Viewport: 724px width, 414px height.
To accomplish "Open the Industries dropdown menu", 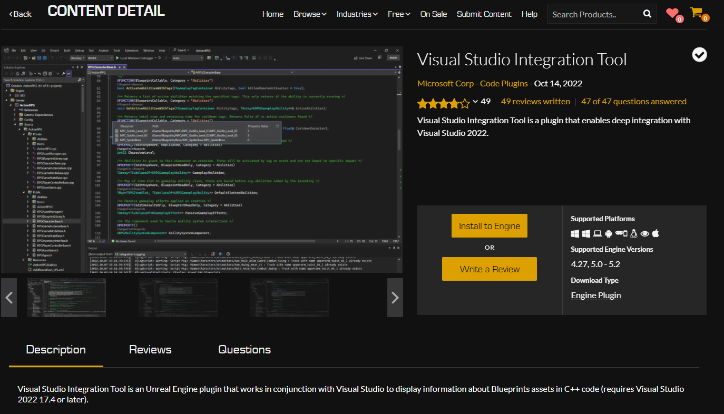I will (x=357, y=14).
